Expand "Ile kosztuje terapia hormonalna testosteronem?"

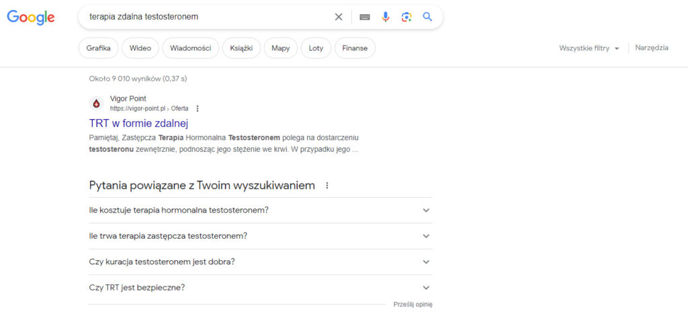pos(260,210)
